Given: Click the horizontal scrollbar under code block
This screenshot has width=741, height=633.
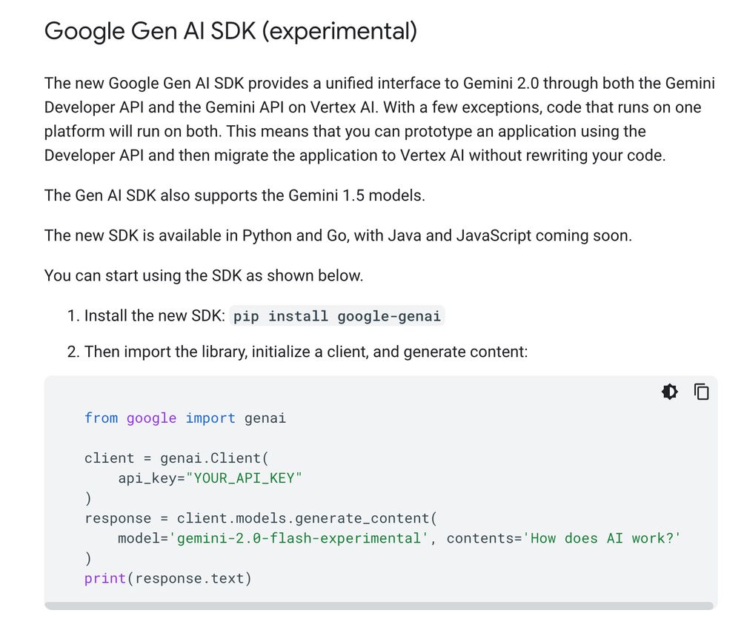Looking at the screenshot, I should click(x=379, y=606).
